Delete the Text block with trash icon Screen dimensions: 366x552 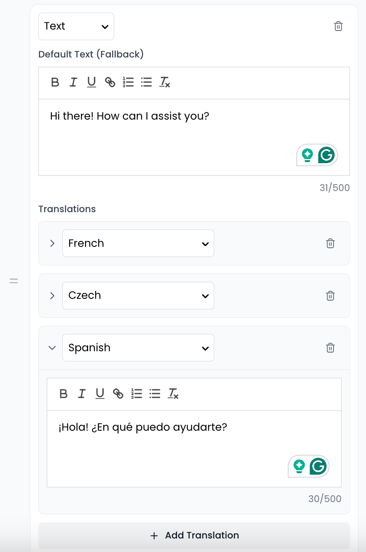[338, 26]
